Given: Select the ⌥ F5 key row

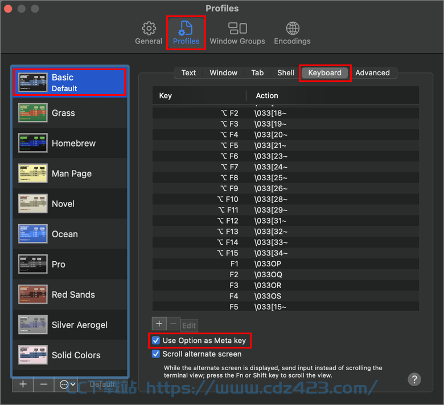Looking at the screenshot, I should (x=286, y=145).
